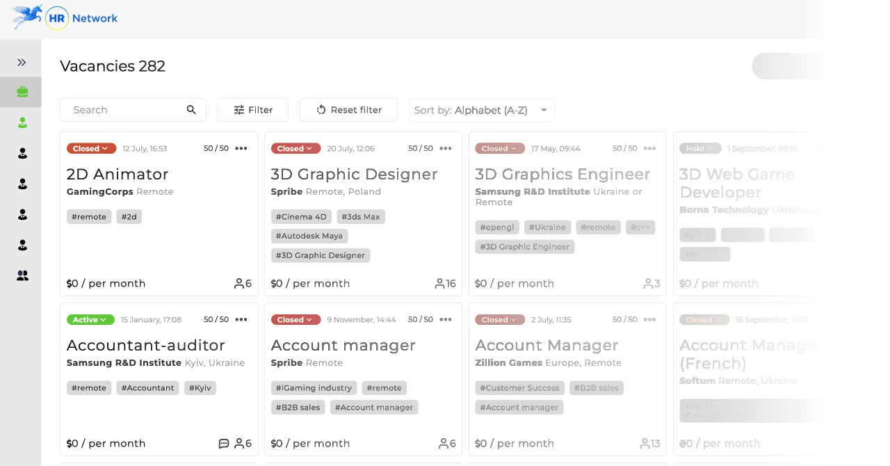The image size is (890, 466).
Task: Open the 3D Graphics Engineer vacancy
Action: (x=563, y=174)
